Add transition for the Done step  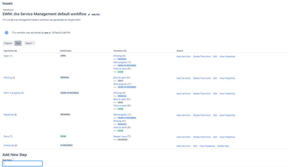coord(184,137)
